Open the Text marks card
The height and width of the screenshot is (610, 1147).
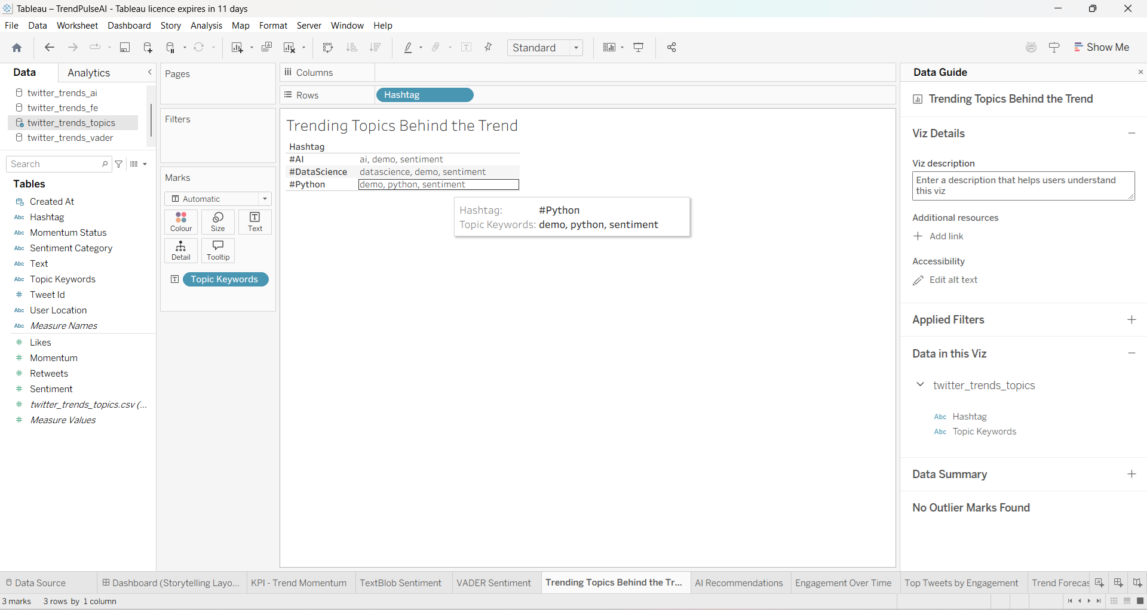(x=255, y=222)
